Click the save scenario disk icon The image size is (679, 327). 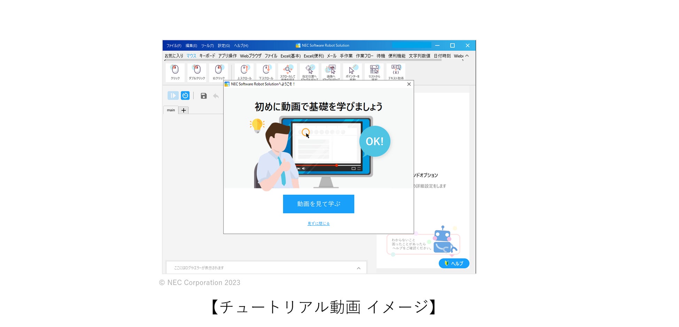pos(203,96)
